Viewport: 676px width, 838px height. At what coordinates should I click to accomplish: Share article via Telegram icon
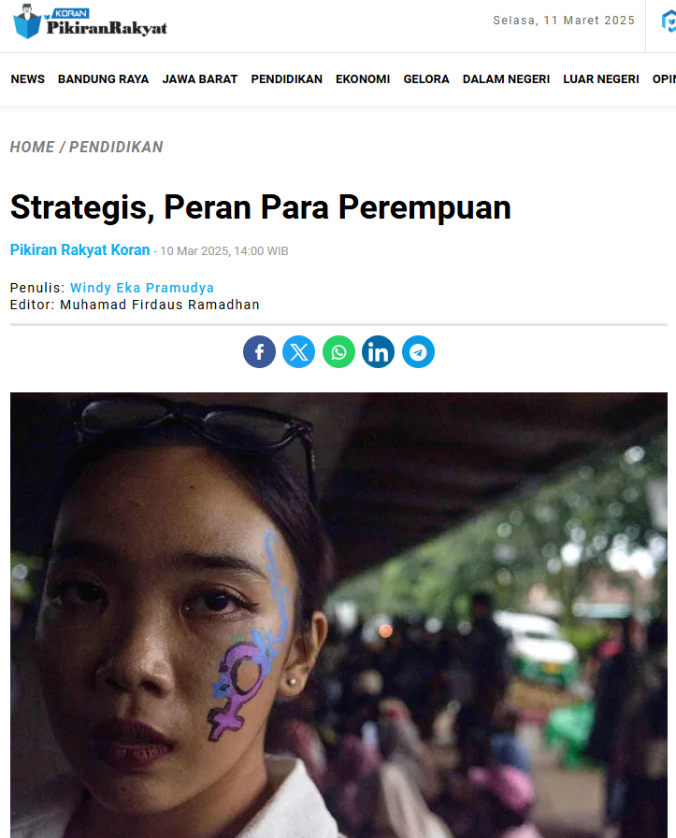[x=418, y=351]
